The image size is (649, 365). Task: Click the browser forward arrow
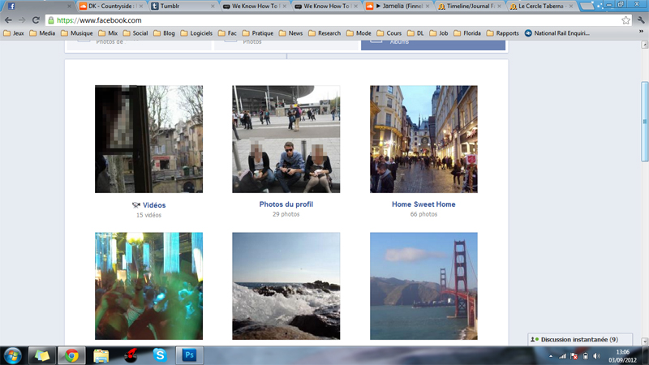pyautogui.click(x=22, y=19)
